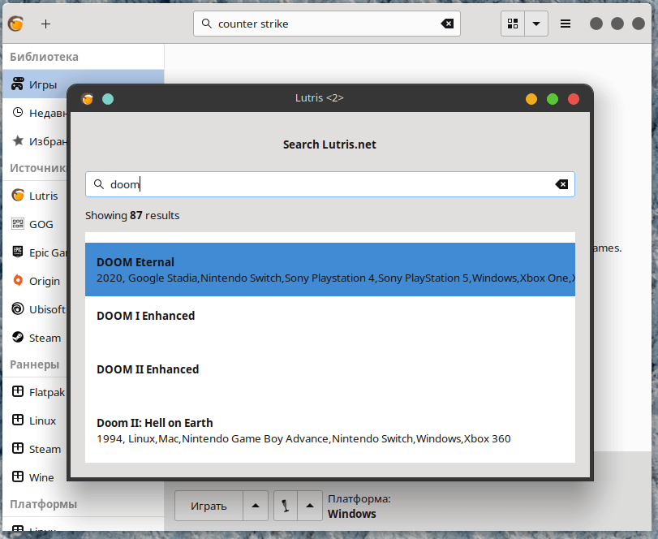The height and width of the screenshot is (539, 658).
Task: Switch to grid view layout
Action: pyautogui.click(x=513, y=24)
